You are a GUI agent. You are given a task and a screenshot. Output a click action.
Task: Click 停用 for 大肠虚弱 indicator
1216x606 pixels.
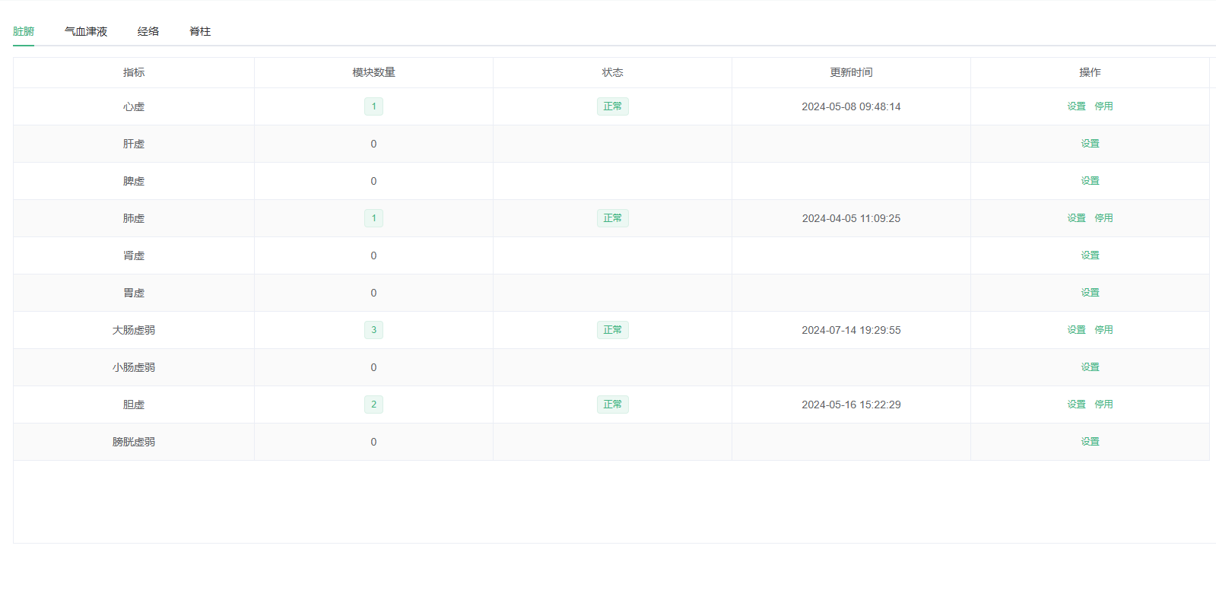point(1103,330)
